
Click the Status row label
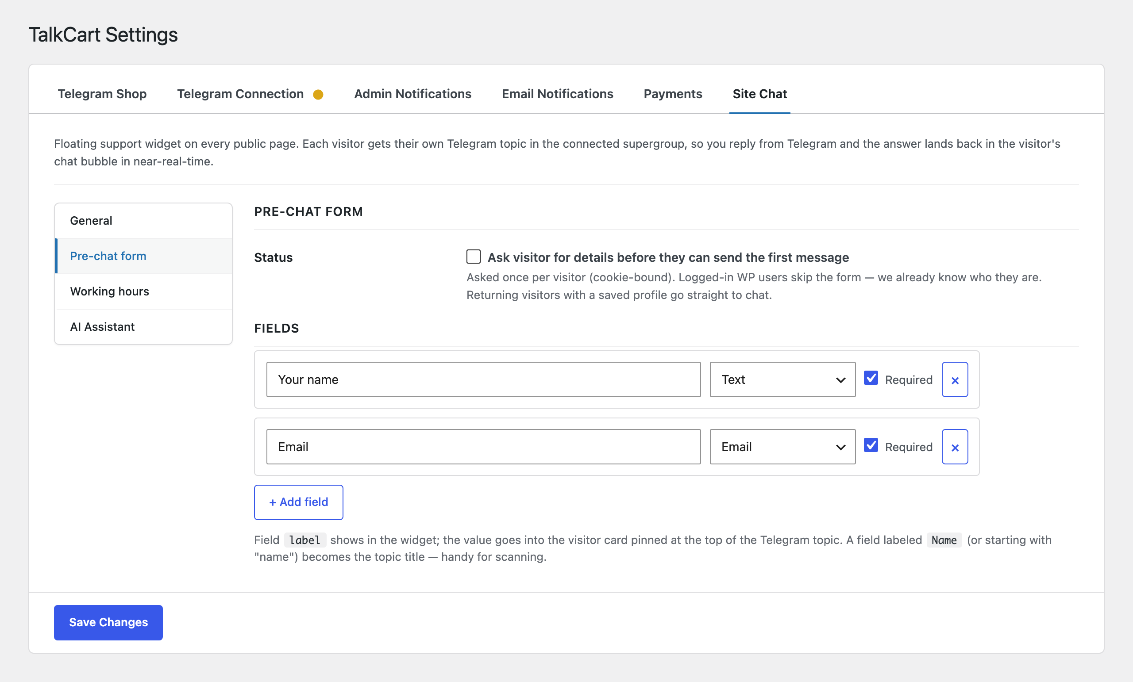(273, 257)
